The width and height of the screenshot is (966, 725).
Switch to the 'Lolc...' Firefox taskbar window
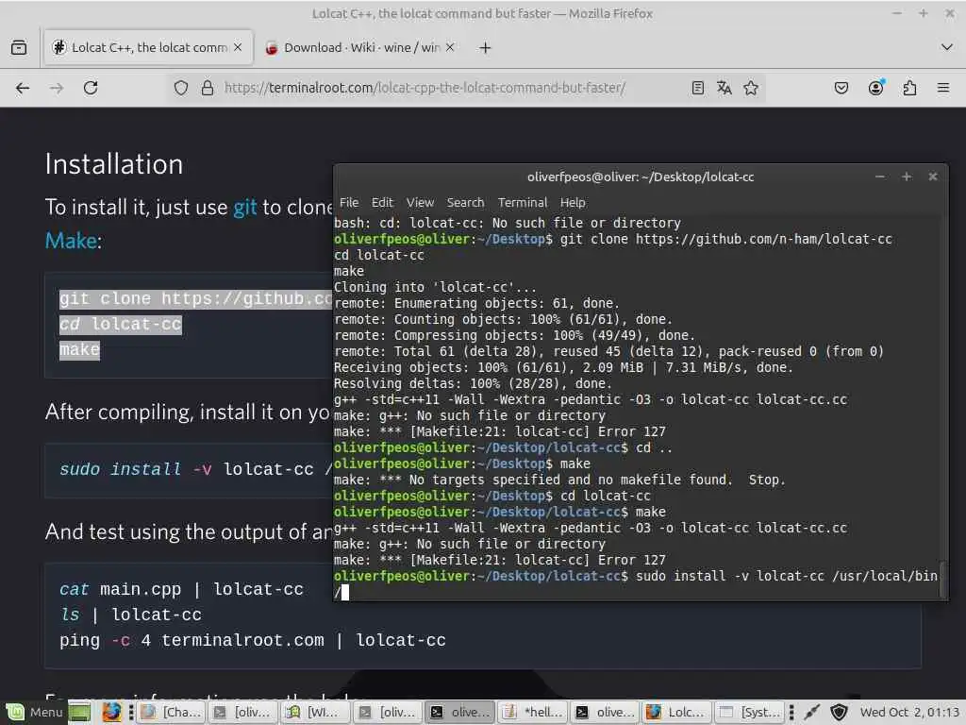coord(677,712)
